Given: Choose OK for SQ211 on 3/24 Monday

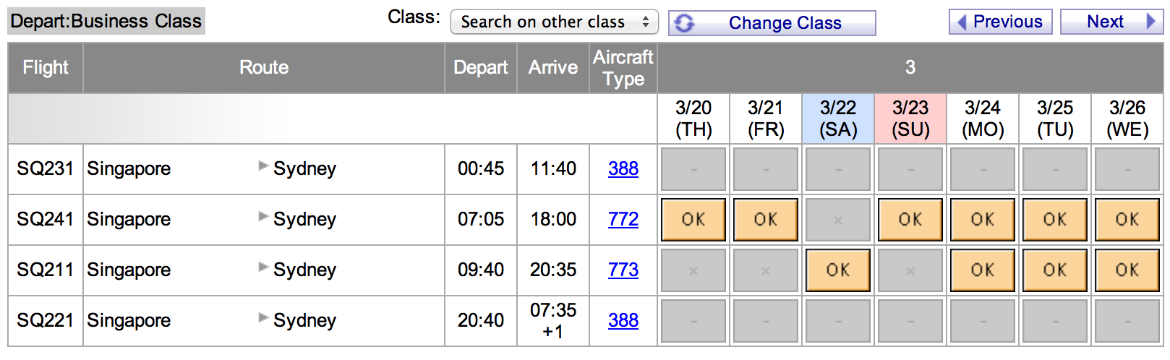Looking at the screenshot, I should (x=983, y=270).
